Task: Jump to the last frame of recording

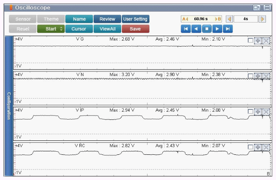Action: point(228,29)
